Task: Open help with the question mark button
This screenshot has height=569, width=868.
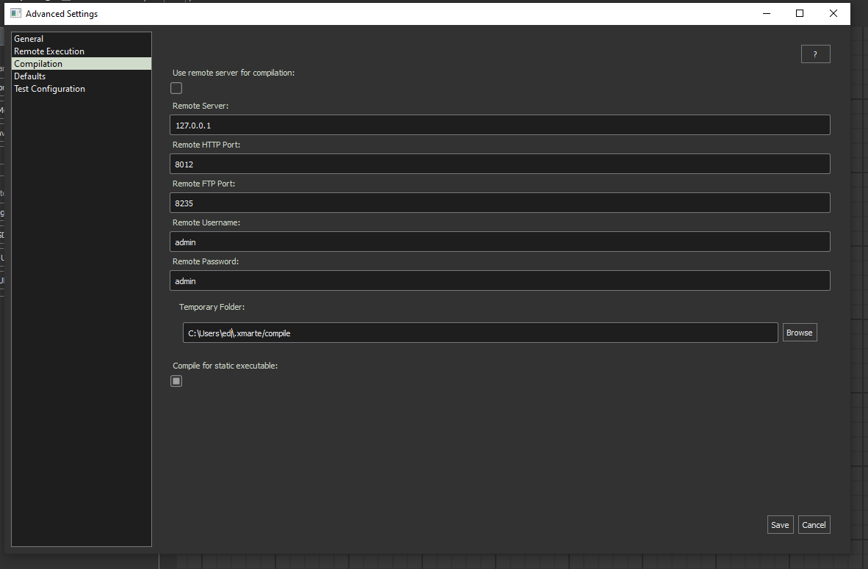Action: [815, 54]
